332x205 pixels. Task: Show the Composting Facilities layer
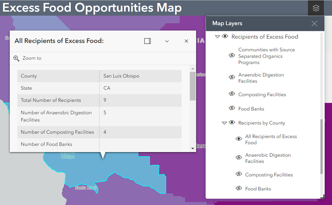[x=232, y=94]
